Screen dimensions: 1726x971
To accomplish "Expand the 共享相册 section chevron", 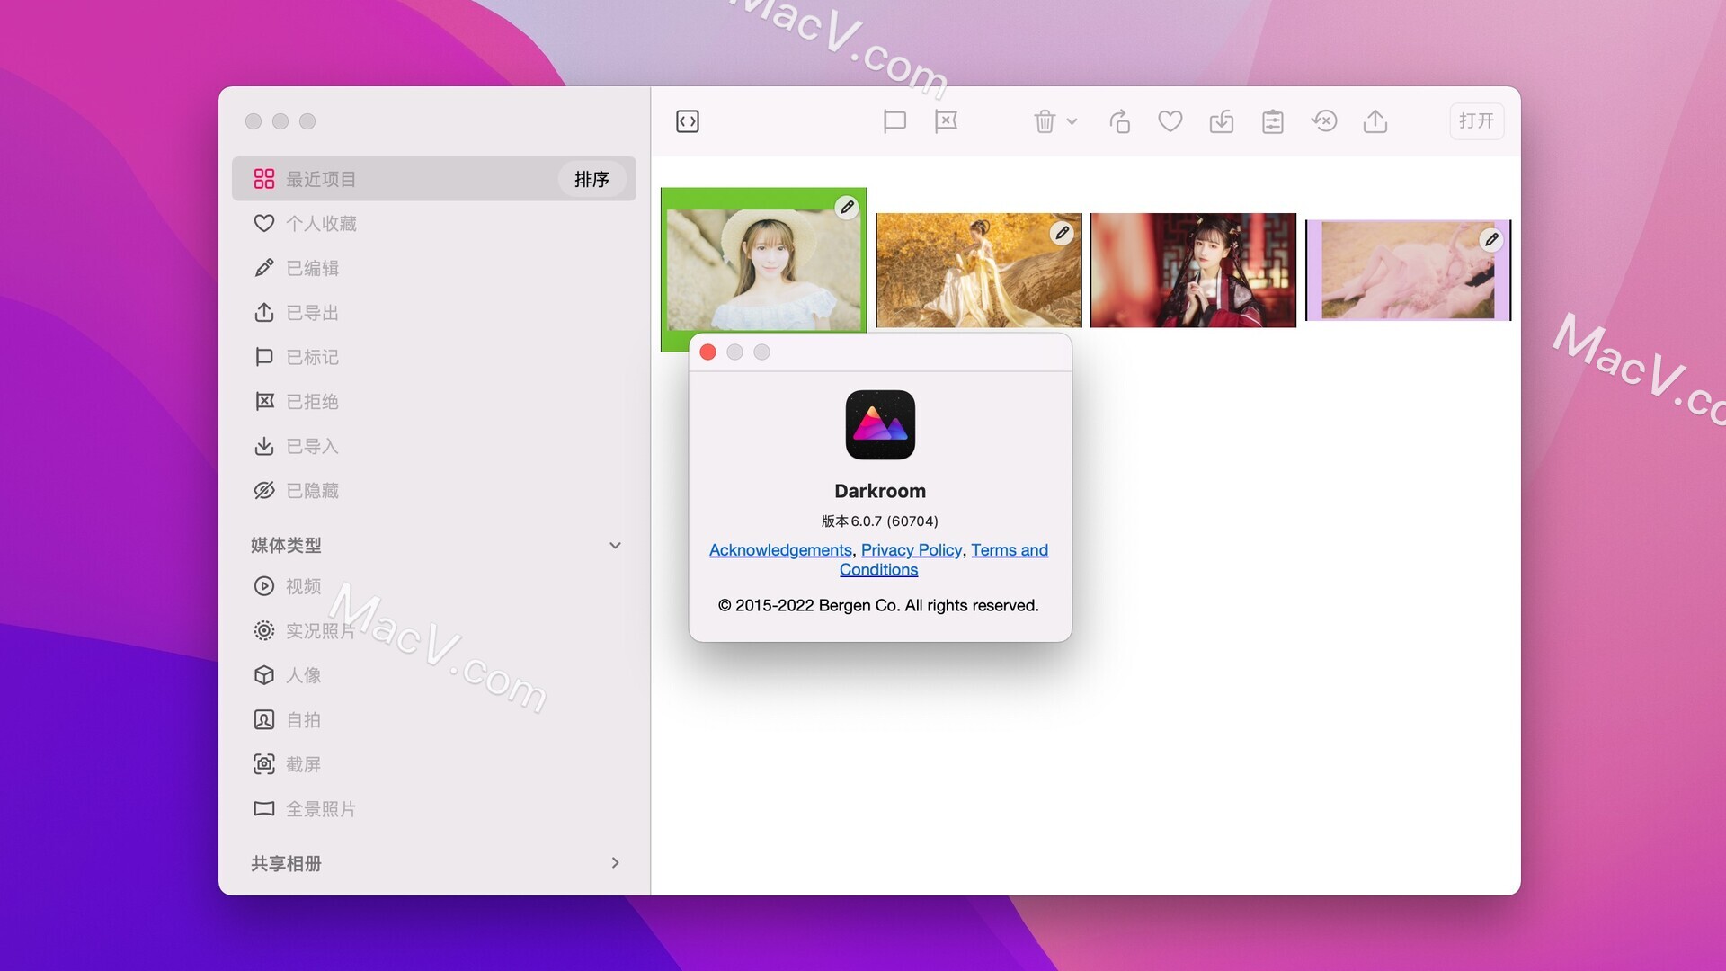I will tap(615, 863).
